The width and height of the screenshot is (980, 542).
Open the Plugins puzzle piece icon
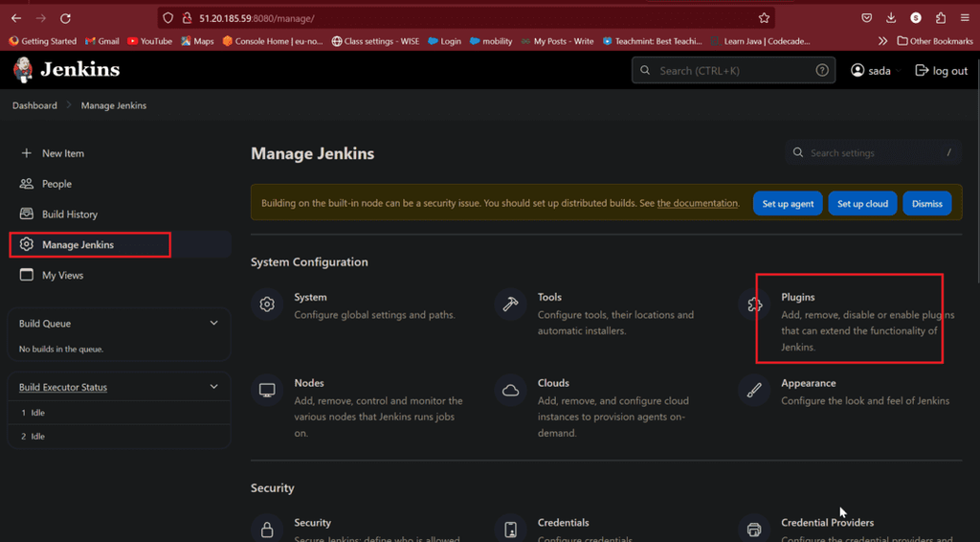click(x=754, y=305)
